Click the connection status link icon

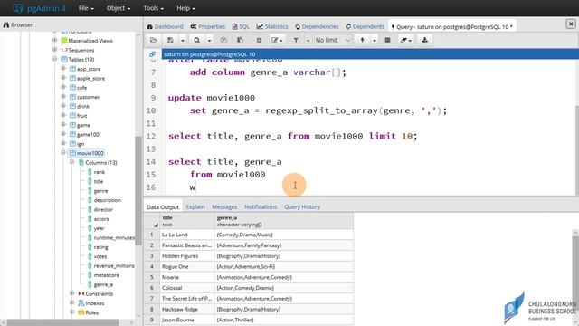tap(153, 54)
